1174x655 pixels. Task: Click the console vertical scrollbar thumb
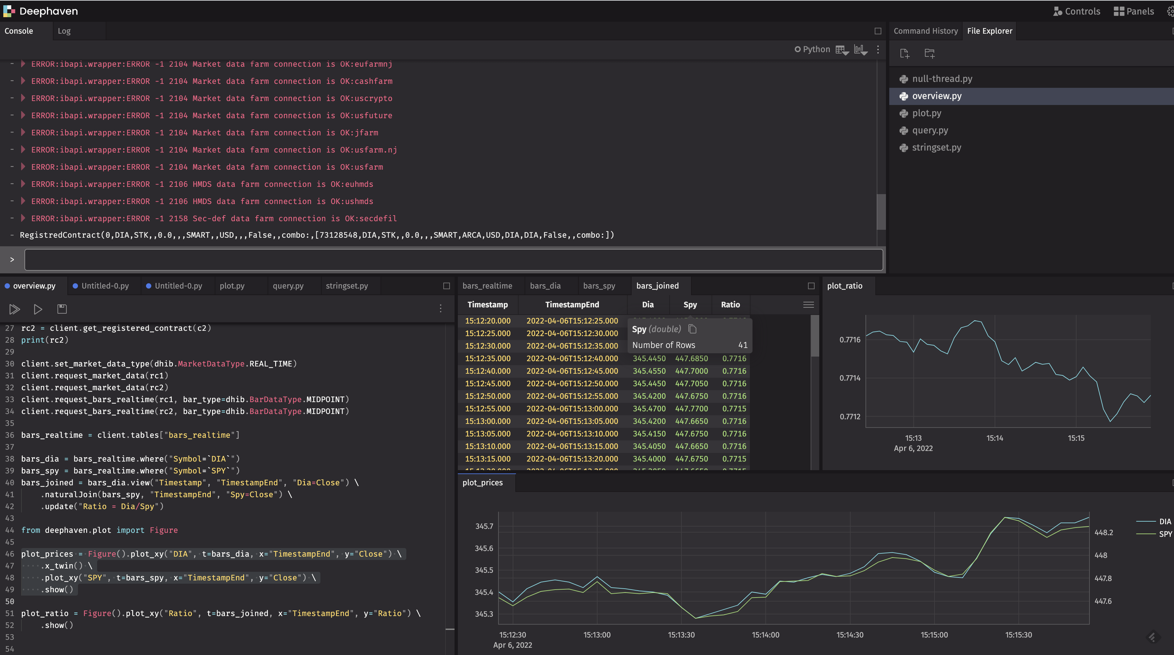pos(881,212)
